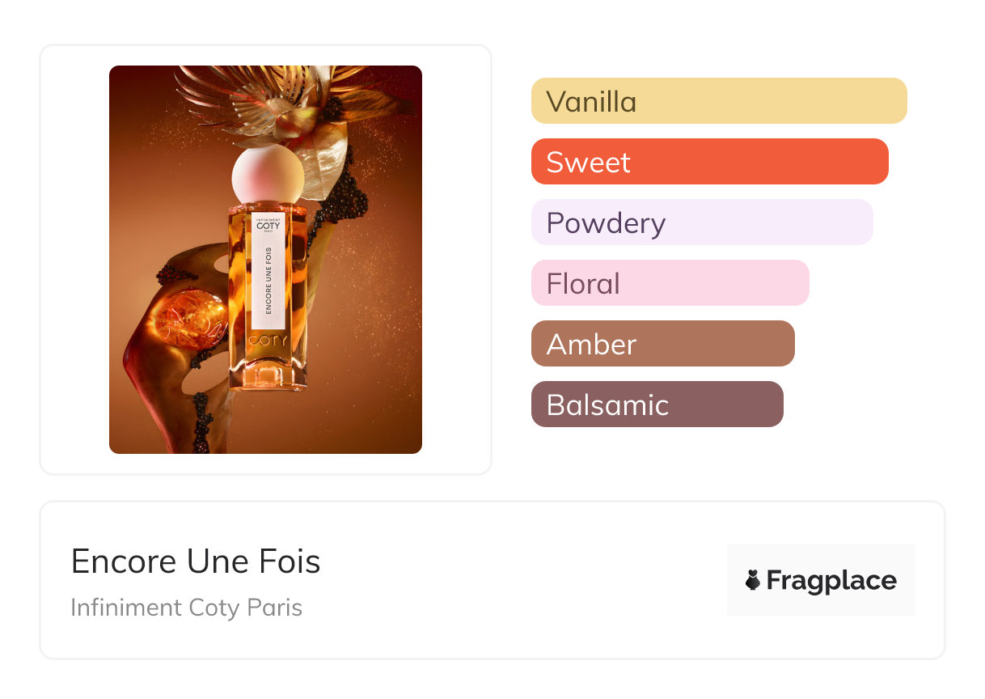Open the Encore Une Fois title
Image resolution: width=985 pixels, height=699 pixels.
coord(196,561)
